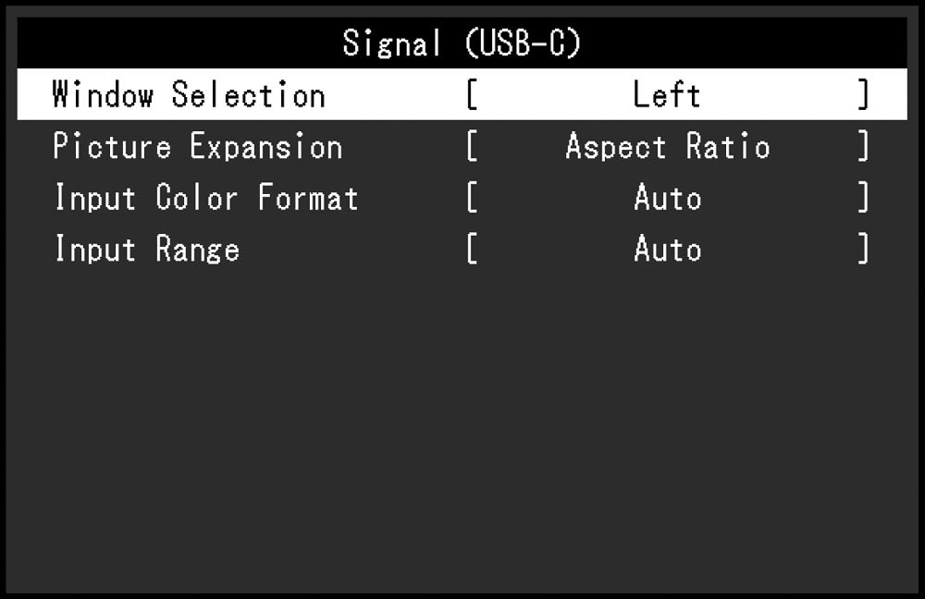
Task: Click right bracket of Input Range value
Action: tap(863, 250)
